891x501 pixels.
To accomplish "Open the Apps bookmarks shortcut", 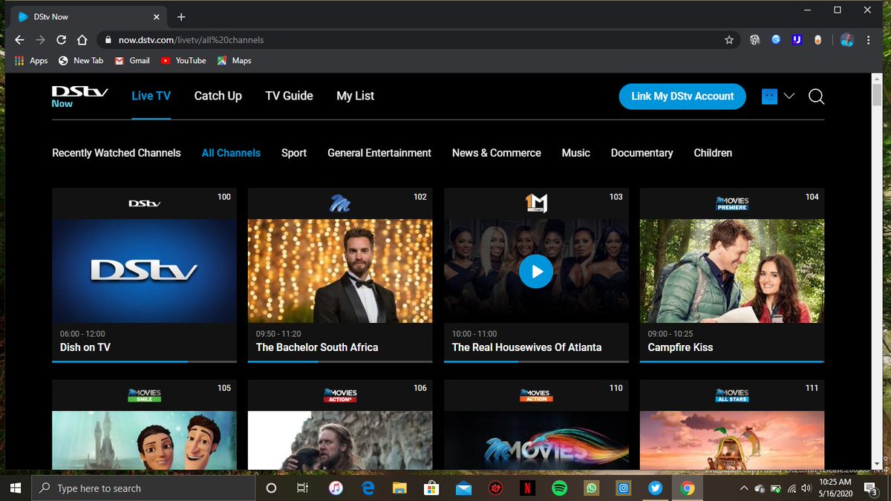I will tap(31, 61).
